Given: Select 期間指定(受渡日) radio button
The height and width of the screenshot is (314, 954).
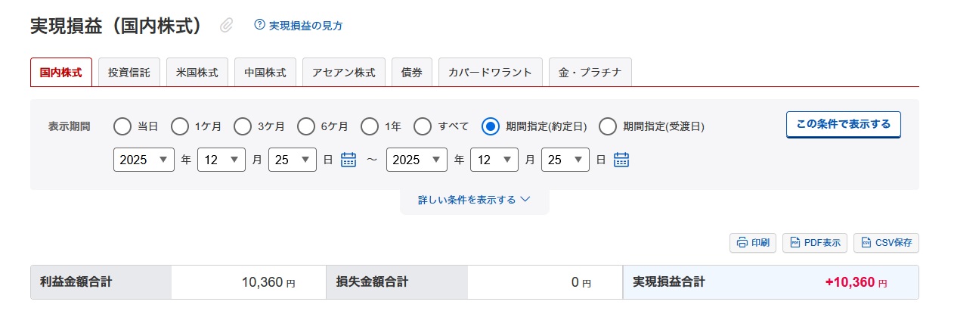Looking at the screenshot, I should tap(608, 126).
